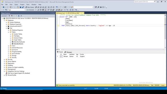Click the Database Engine Query icon
This screenshot has width=167, height=94.
pos(36,7)
